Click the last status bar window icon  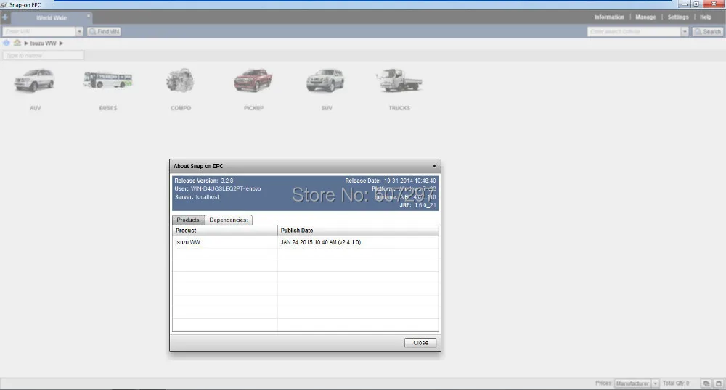(x=718, y=383)
